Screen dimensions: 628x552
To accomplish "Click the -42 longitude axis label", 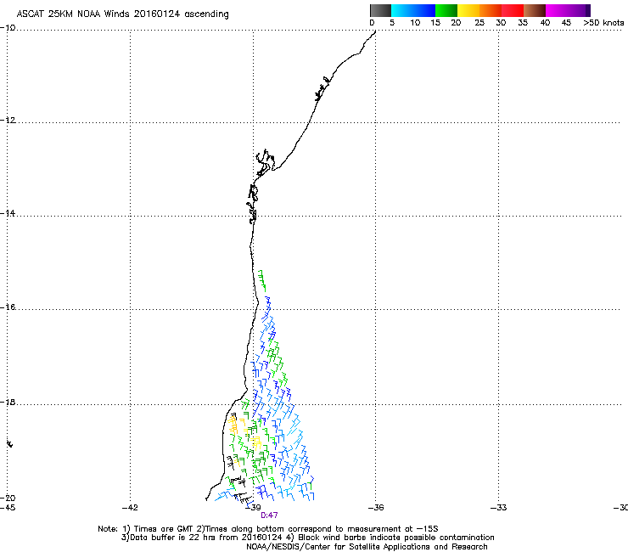I will 130,508.
